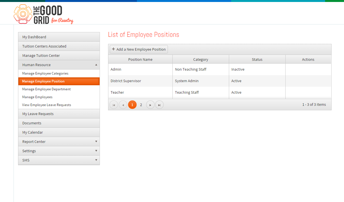344x202 pixels.
Task: Select Manage Employee Position
Action: click(59, 81)
